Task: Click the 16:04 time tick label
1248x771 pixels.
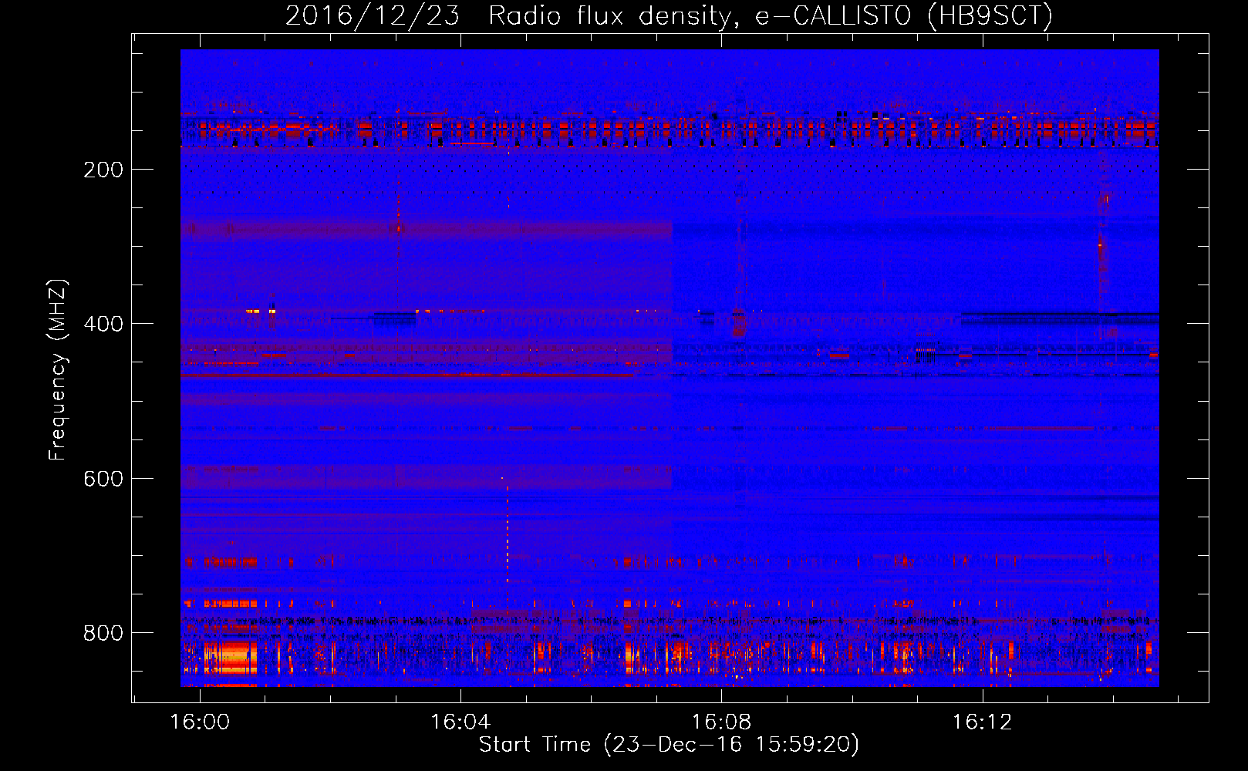Action: pyautogui.click(x=460, y=722)
